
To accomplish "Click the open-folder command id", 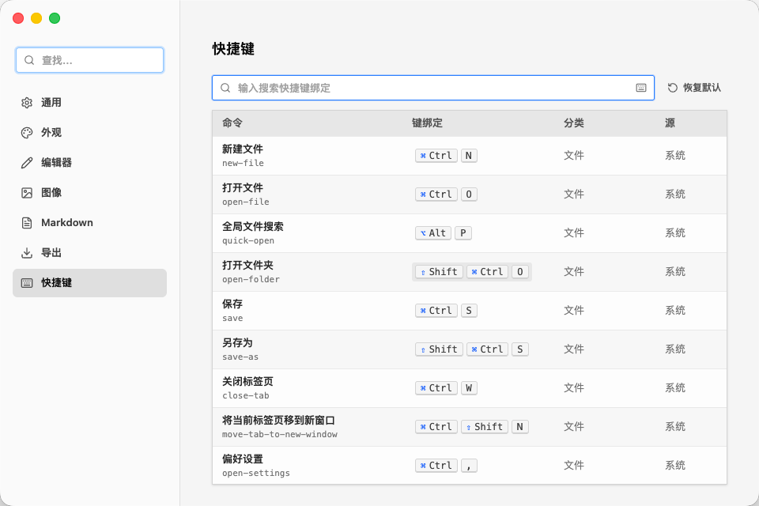I will pyautogui.click(x=251, y=279).
